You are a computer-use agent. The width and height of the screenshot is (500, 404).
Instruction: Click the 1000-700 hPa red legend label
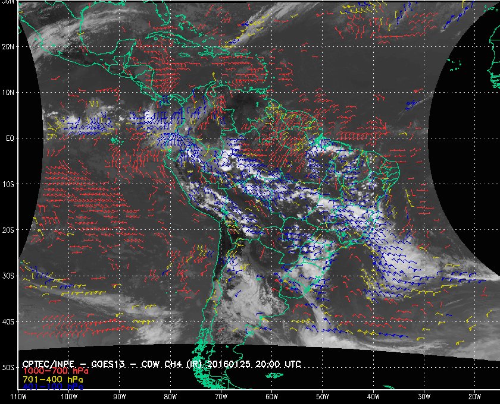click(x=55, y=371)
